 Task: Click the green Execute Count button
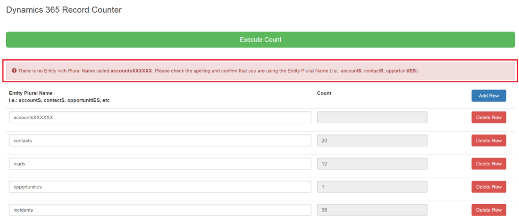tap(260, 40)
